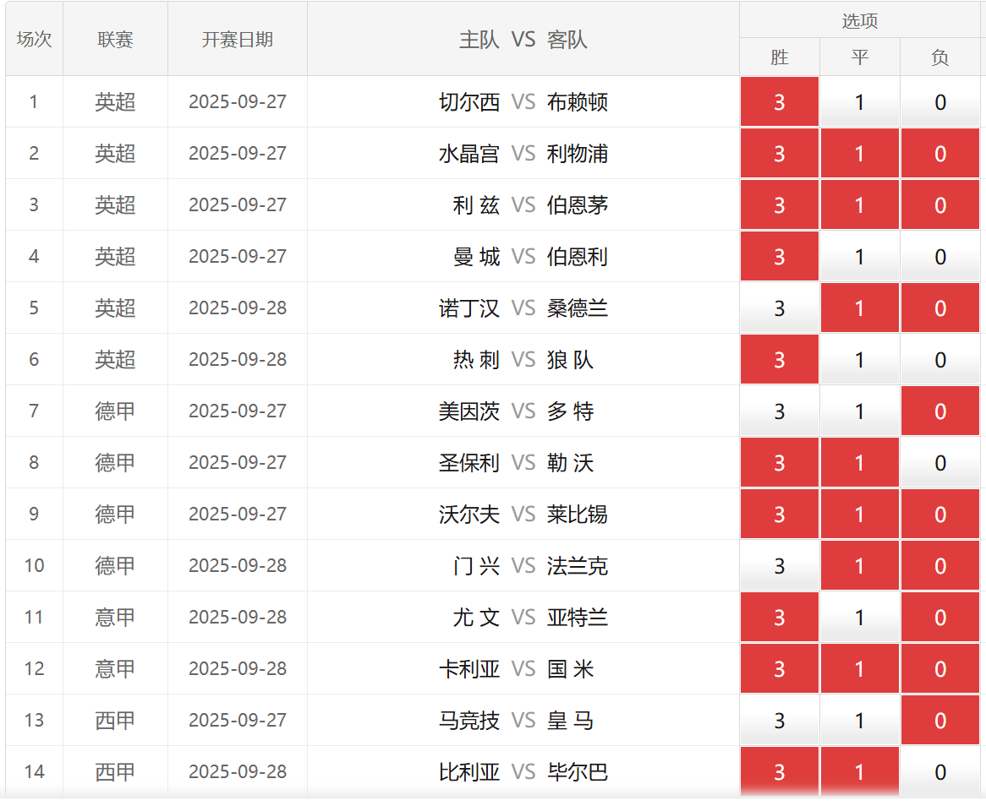The height and width of the screenshot is (806, 986).
Task: Select loss option 0 for 比利亚 VS 毕尔巴
Action: (939, 772)
